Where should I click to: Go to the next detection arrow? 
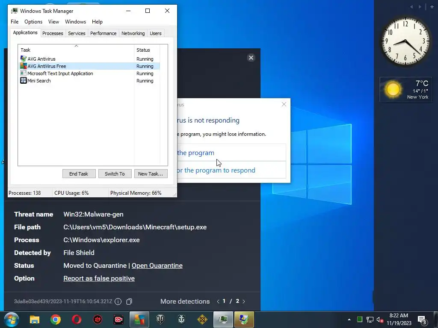pyautogui.click(x=244, y=302)
